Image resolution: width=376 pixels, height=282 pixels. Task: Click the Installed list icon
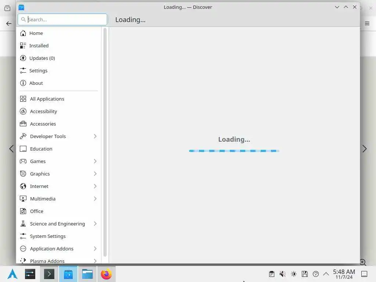(x=23, y=46)
